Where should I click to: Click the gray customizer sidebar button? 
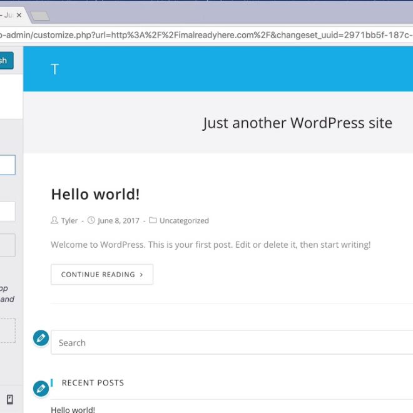(x=8, y=245)
